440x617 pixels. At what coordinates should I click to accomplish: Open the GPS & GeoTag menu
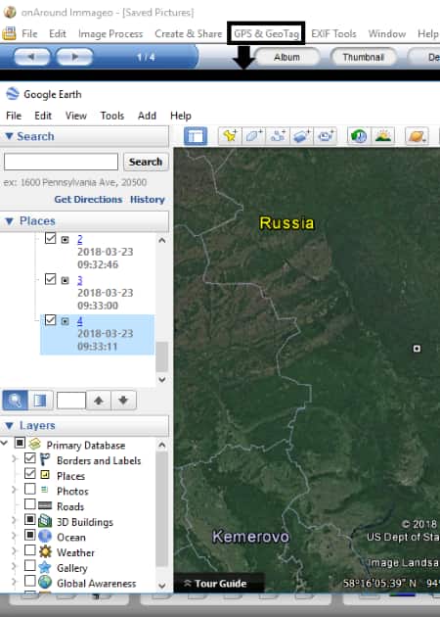pyautogui.click(x=266, y=34)
